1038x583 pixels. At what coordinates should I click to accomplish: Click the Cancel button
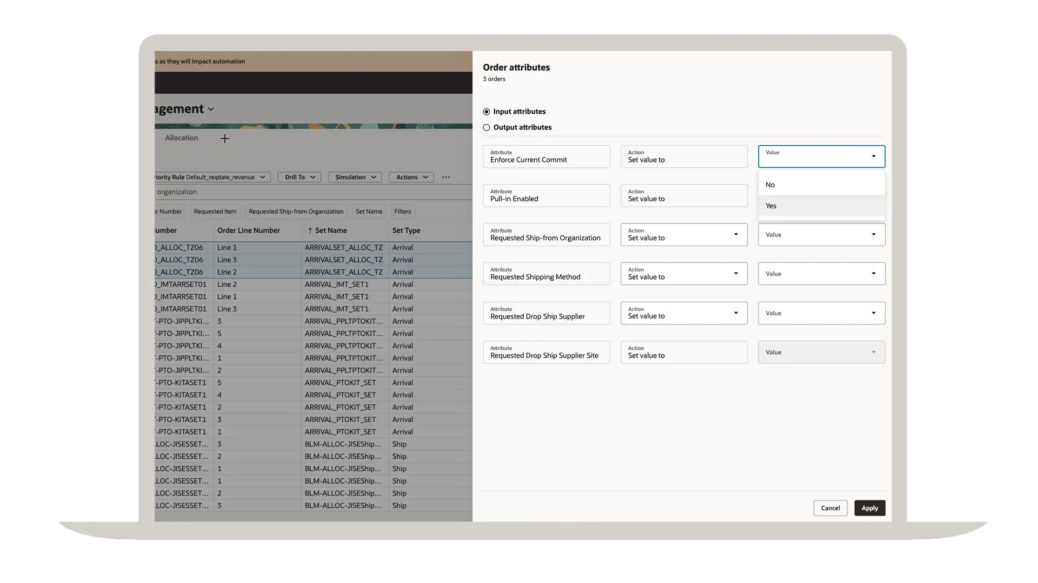(830, 508)
